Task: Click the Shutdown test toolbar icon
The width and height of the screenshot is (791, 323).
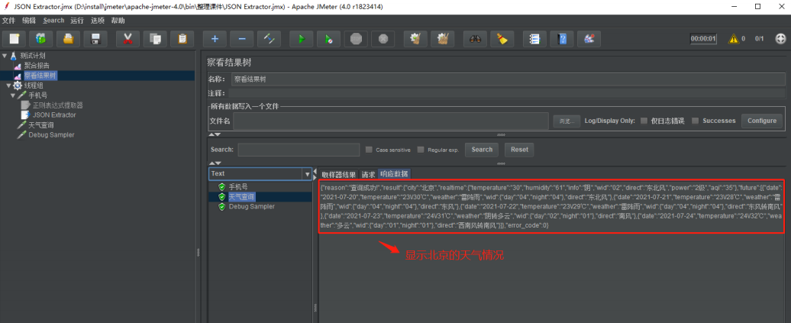Action: (383, 39)
